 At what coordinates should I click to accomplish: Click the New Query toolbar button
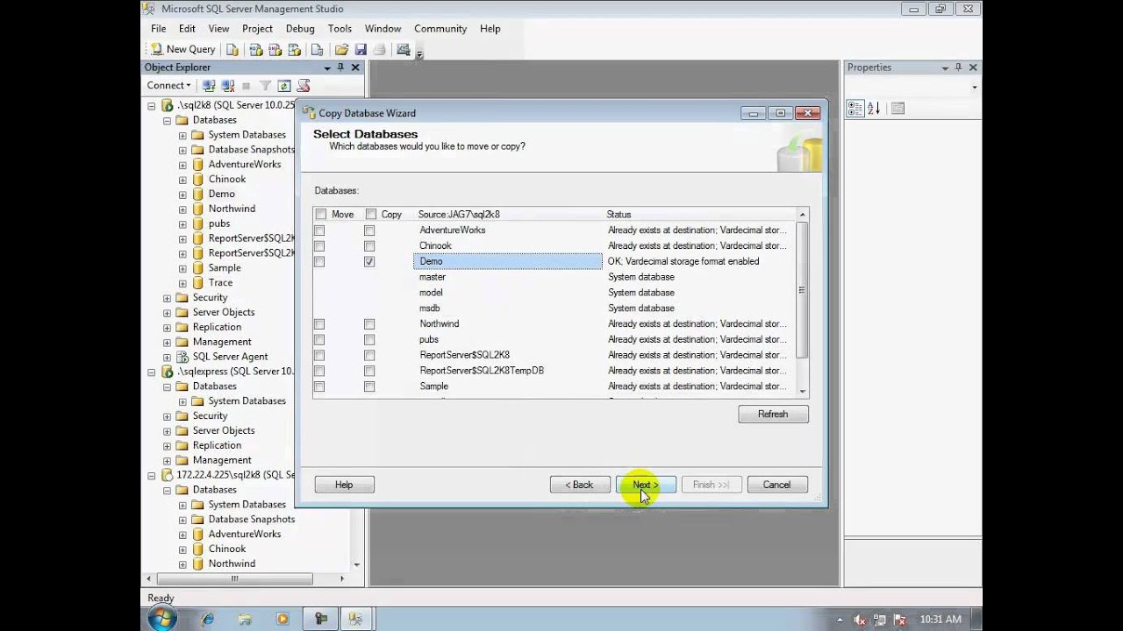pos(182,50)
